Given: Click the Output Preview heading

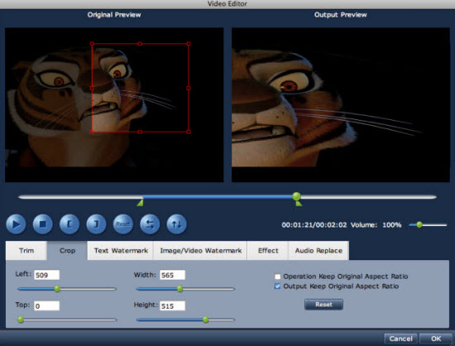Looking at the screenshot, I should tap(340, 15).
